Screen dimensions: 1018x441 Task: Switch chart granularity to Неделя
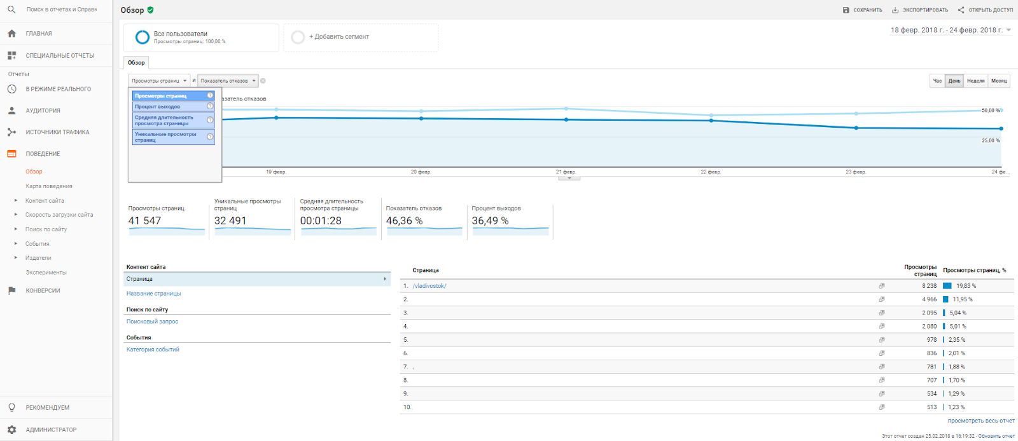(x=975, y=81)
